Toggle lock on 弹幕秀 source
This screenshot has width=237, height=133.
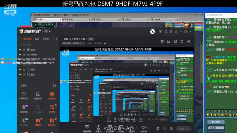pos(24,55)
